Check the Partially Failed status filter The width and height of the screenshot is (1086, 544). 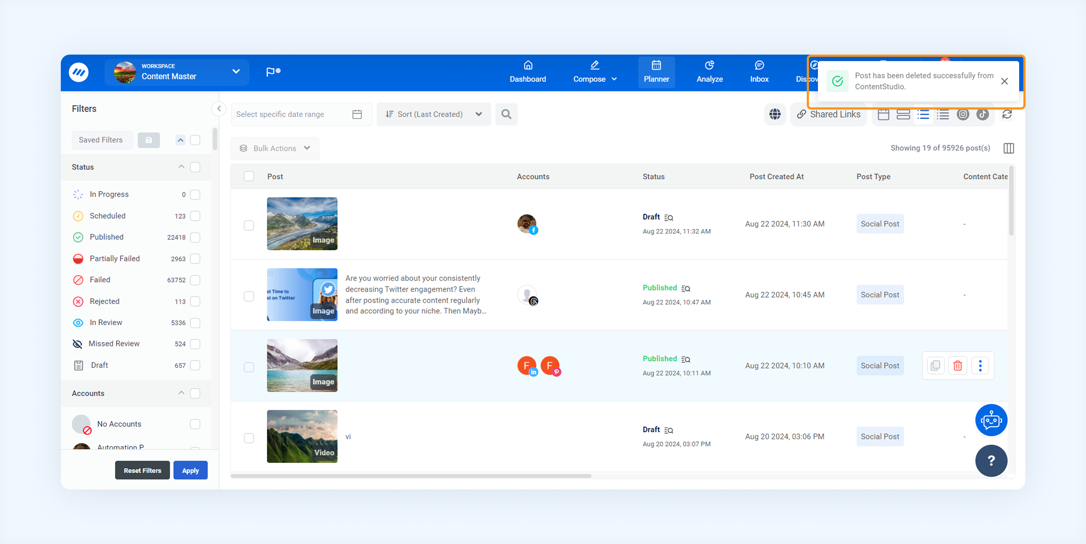195,259
